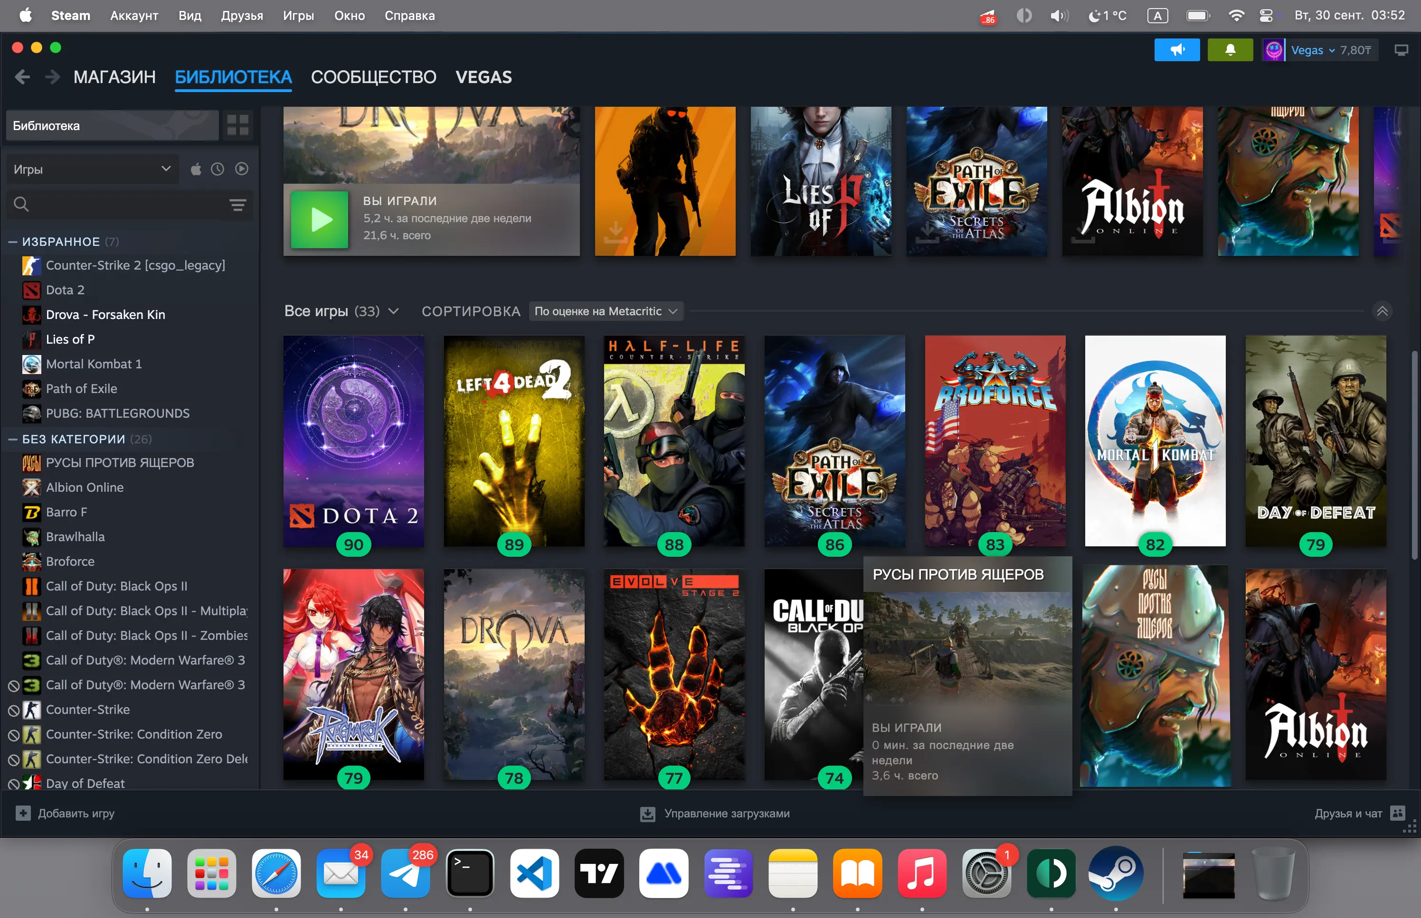
Task: Select Dota 2 cover with score 90
Action: pyautogui.click(x=354, y=441)
